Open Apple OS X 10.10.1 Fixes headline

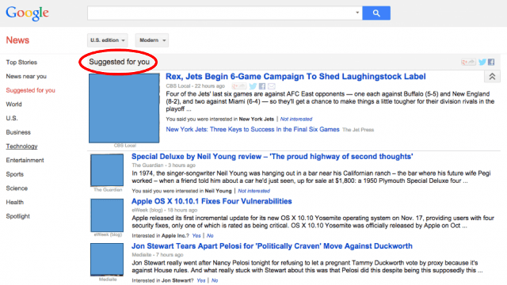coord(212,201)
